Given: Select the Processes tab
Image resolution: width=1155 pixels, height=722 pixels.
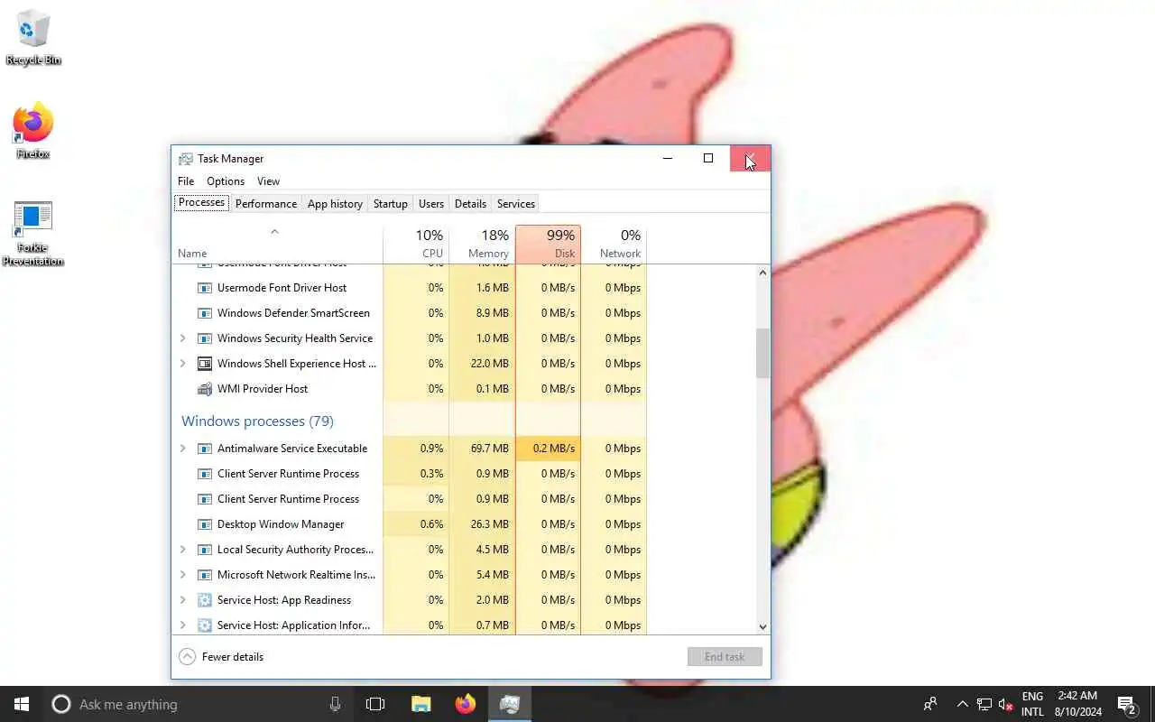Looking at the screenshot, I should point(201,203).
